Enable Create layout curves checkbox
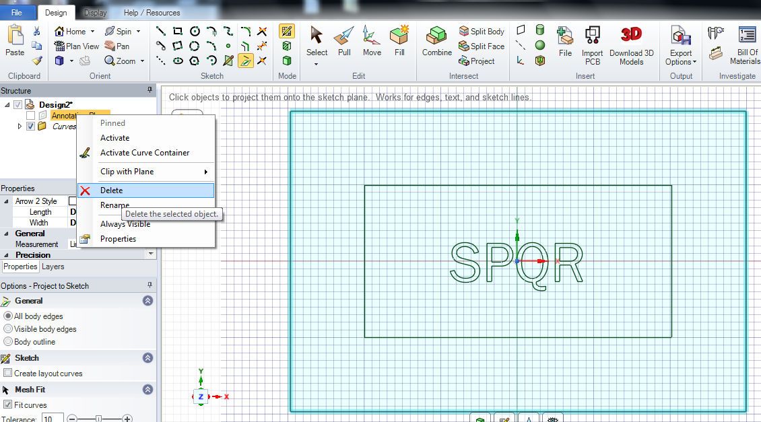 pos(8,374)
